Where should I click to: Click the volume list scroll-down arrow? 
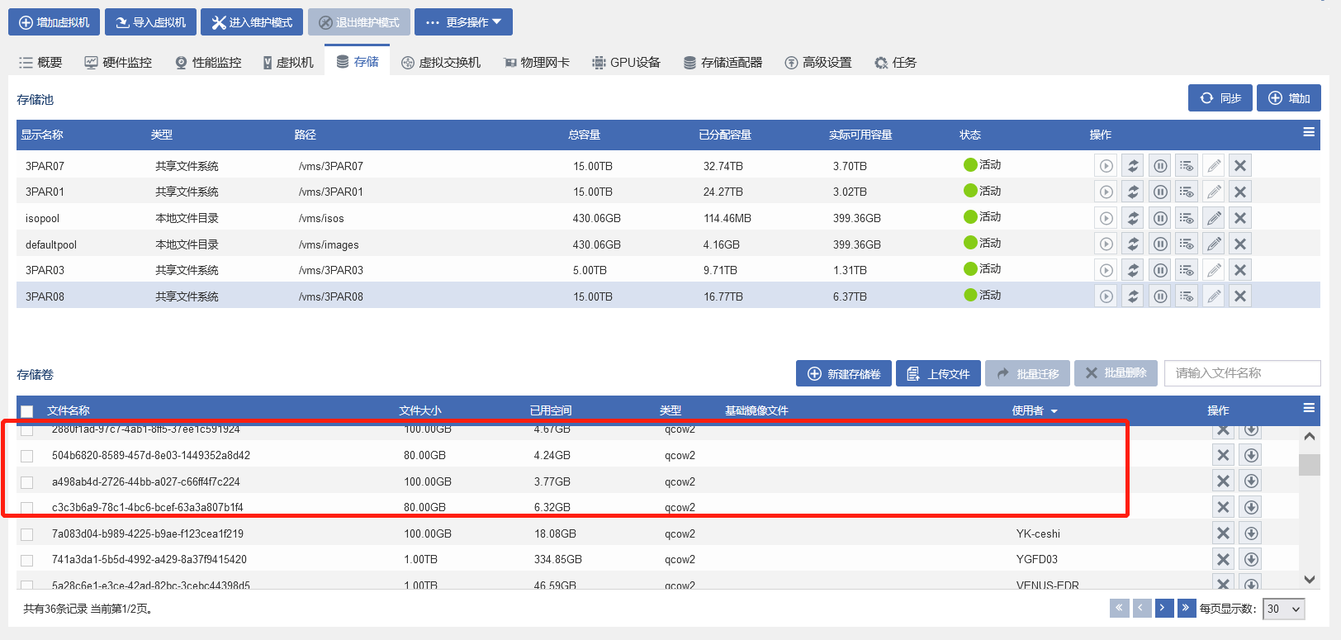[1310, 580]
